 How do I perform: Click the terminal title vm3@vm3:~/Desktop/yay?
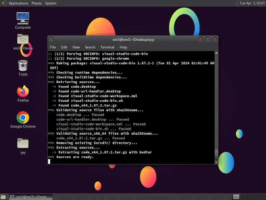(x=133, y=40)
